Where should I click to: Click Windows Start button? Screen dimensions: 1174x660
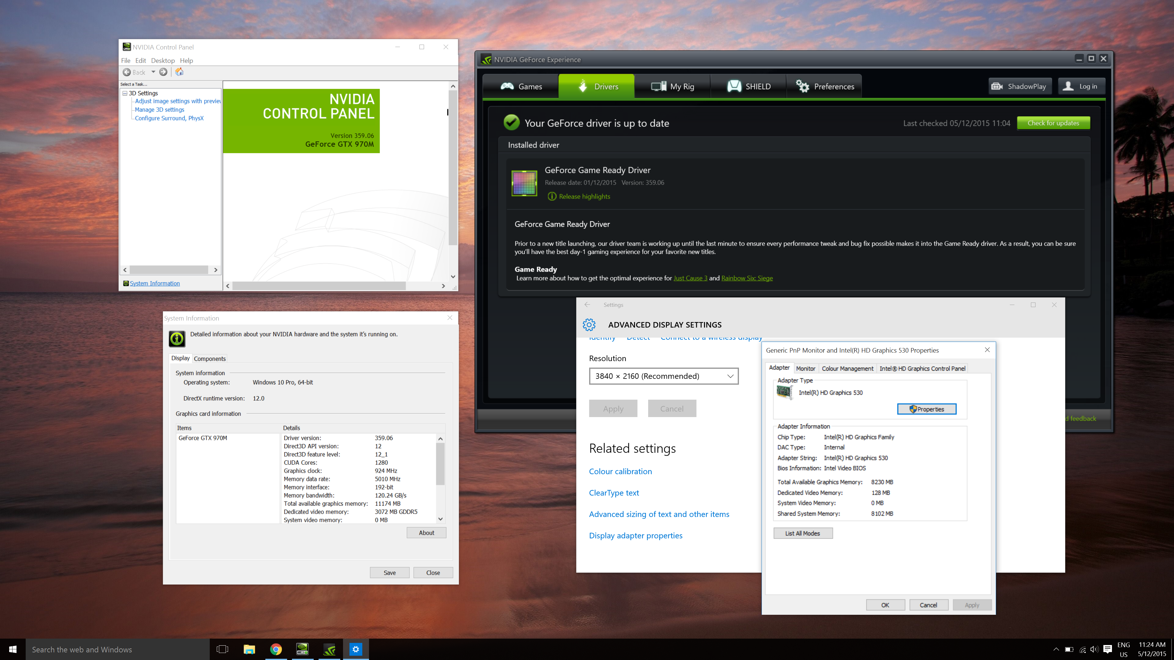coord(13,649)
